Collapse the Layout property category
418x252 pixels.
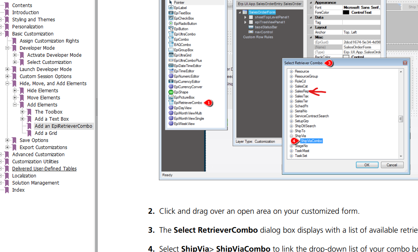tap(311, 27)
